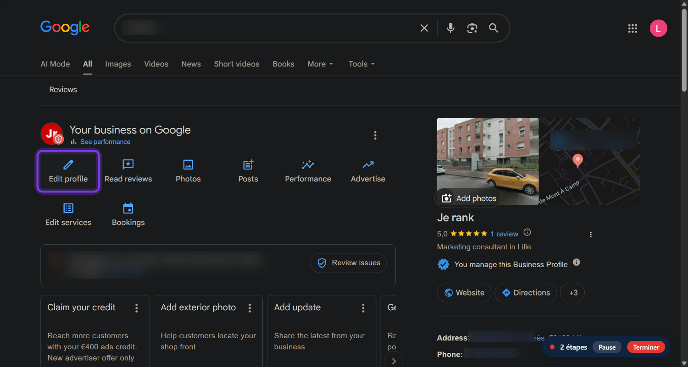
Task: Show next cards with the carousel arrow
Action: click(x=394, y=361)
